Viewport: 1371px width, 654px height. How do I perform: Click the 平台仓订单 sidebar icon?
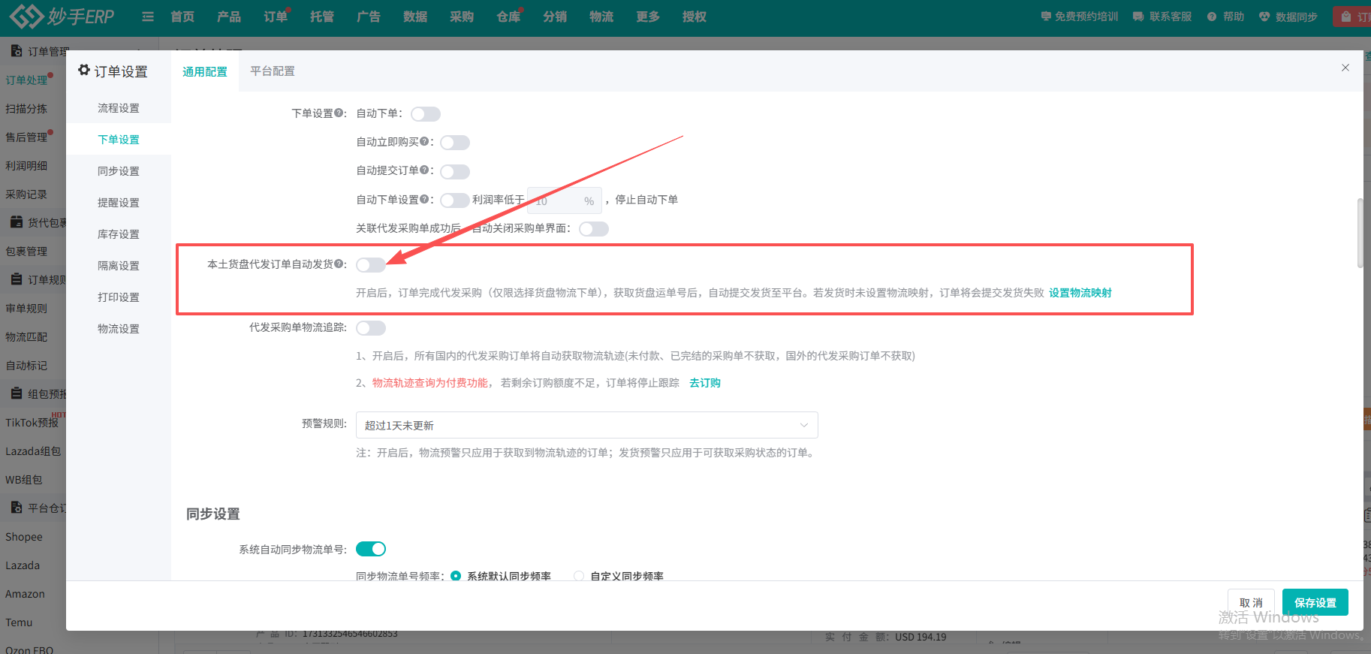click(16, 508)
